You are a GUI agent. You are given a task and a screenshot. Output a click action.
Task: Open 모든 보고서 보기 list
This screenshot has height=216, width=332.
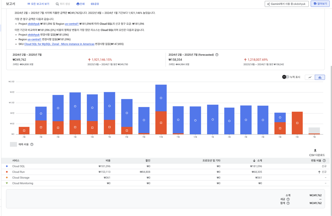click(x=38, y=4)
